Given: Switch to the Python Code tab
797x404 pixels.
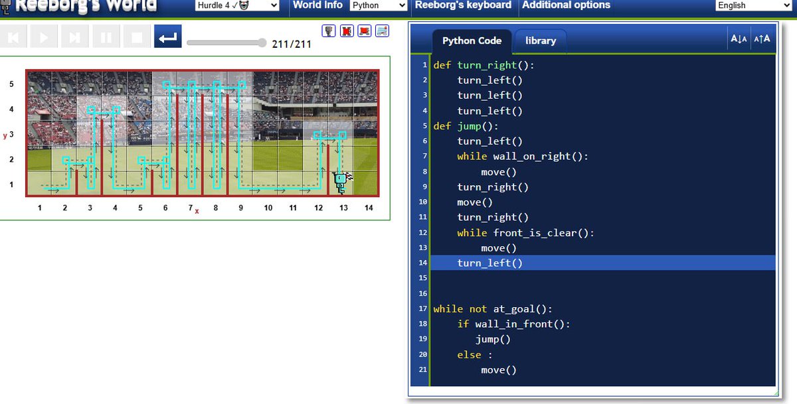Looking at the screenshot, I should pyautogui.click(x=472, y=41).
